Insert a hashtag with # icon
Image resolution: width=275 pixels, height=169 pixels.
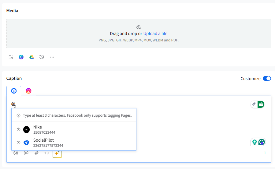(x=36, y=153)
